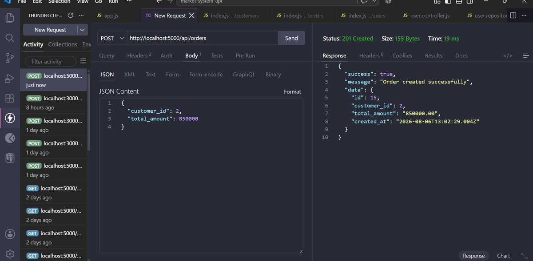Open the POST request from 8 hours ago
This screenshot has width=533, height=261.
pos(53,103)
